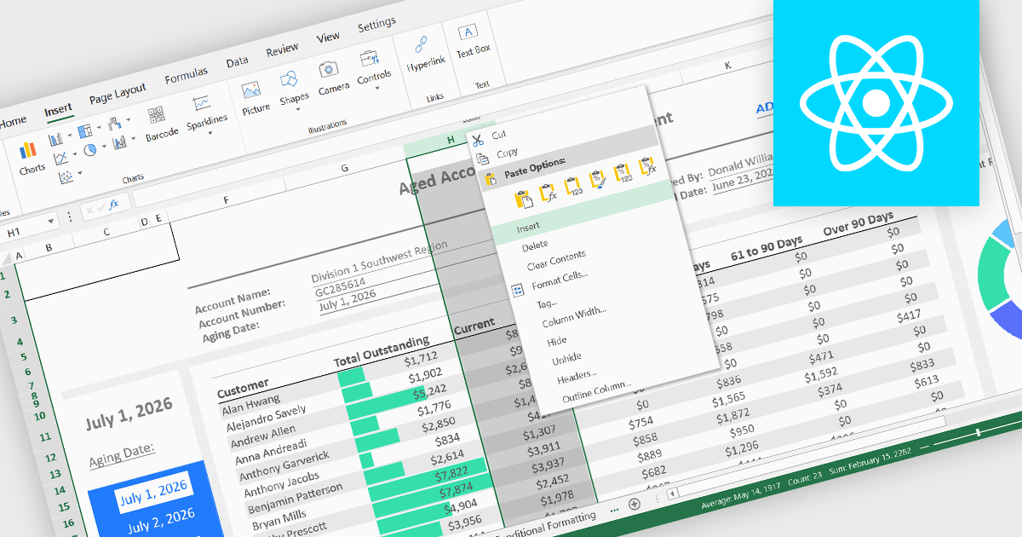Adjust the zoom slider handle
The image size is (1022, 537).
pos(978,433)
